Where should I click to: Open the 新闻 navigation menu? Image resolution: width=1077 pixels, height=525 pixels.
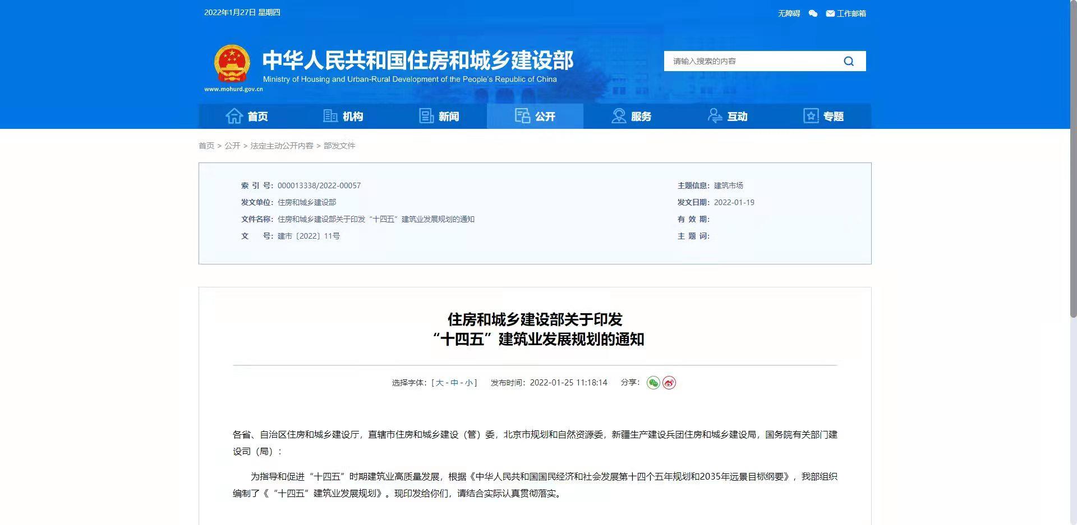[439, 116]
